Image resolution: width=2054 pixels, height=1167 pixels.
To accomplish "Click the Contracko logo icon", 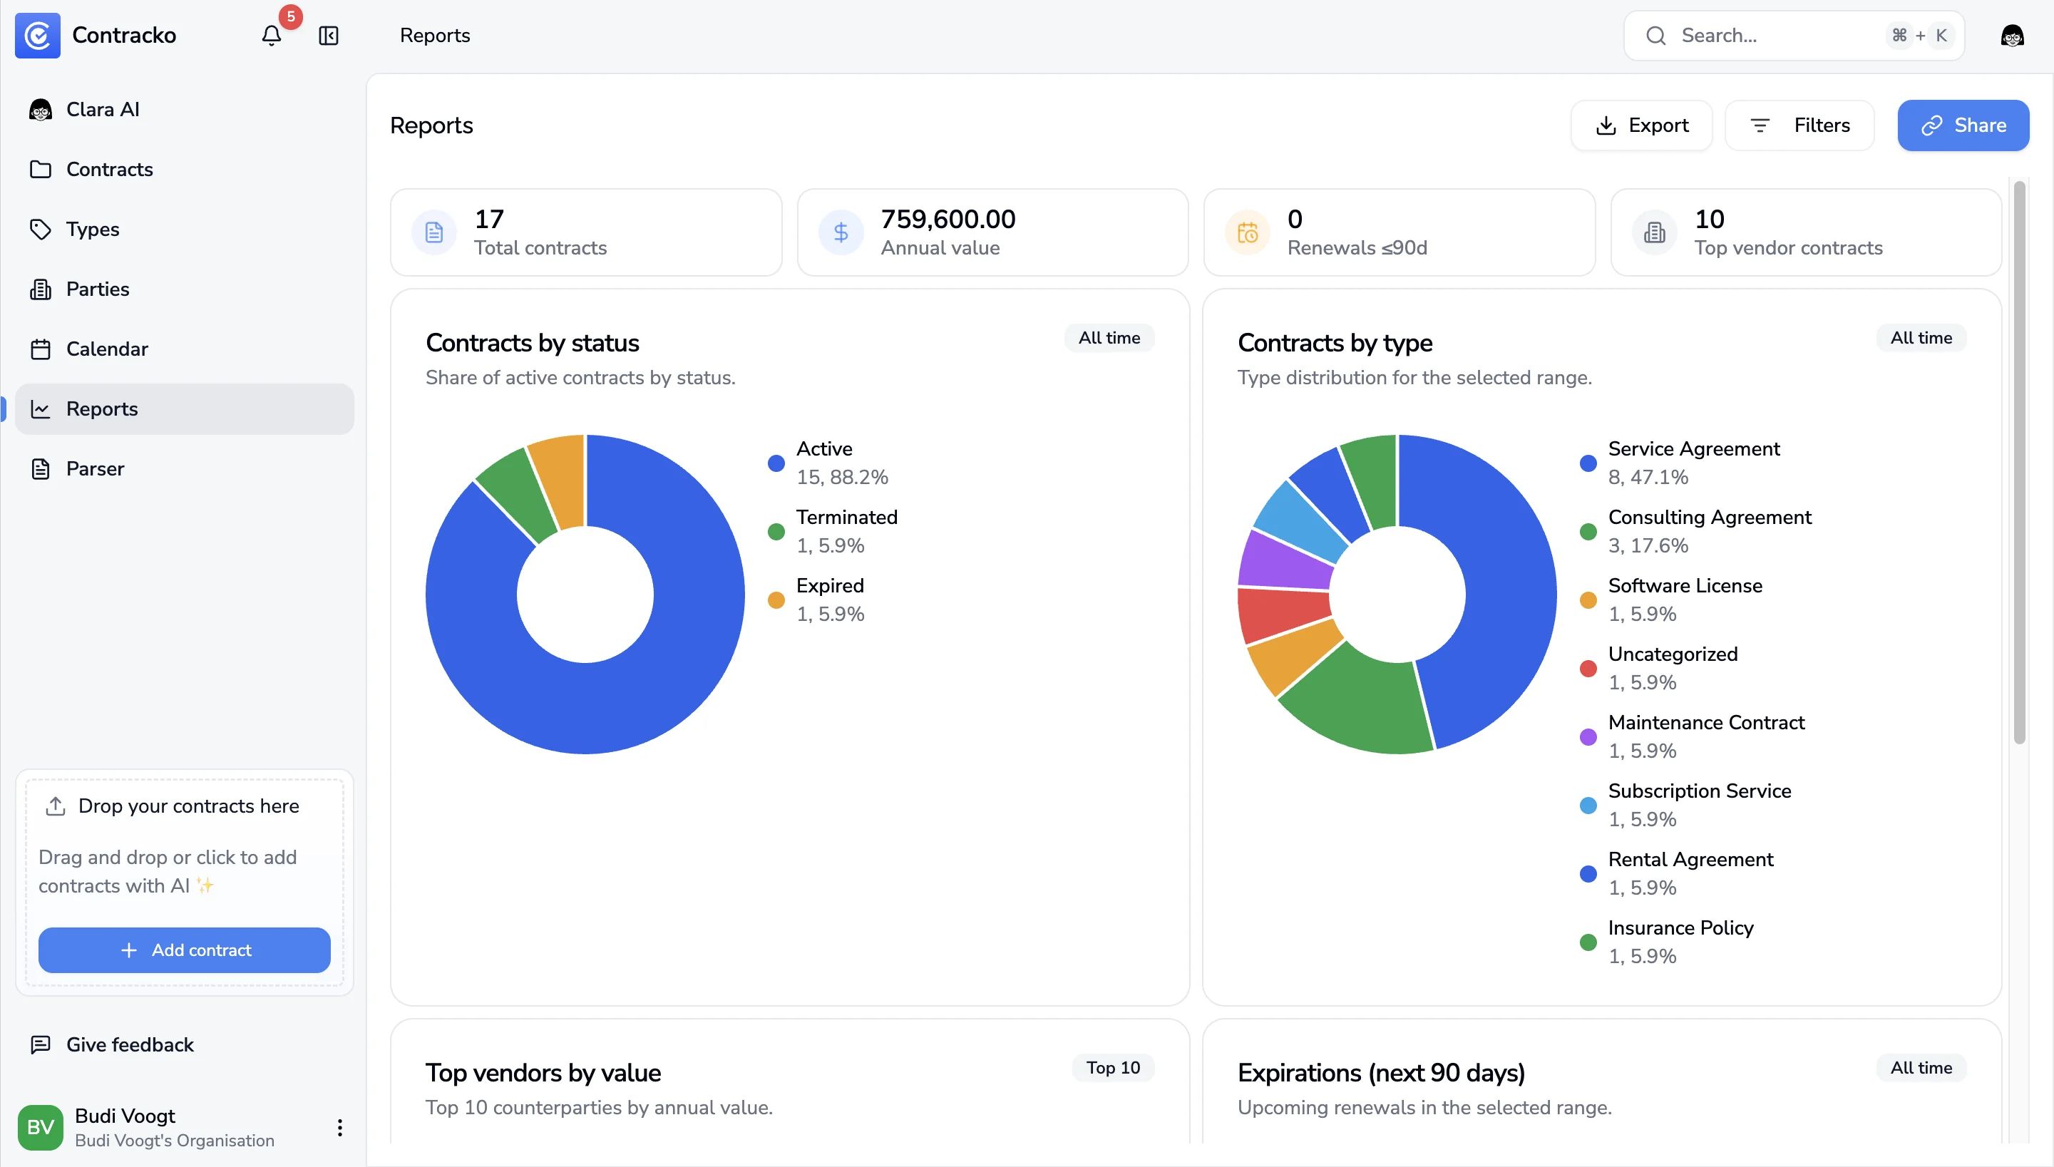I will (38, 35).
